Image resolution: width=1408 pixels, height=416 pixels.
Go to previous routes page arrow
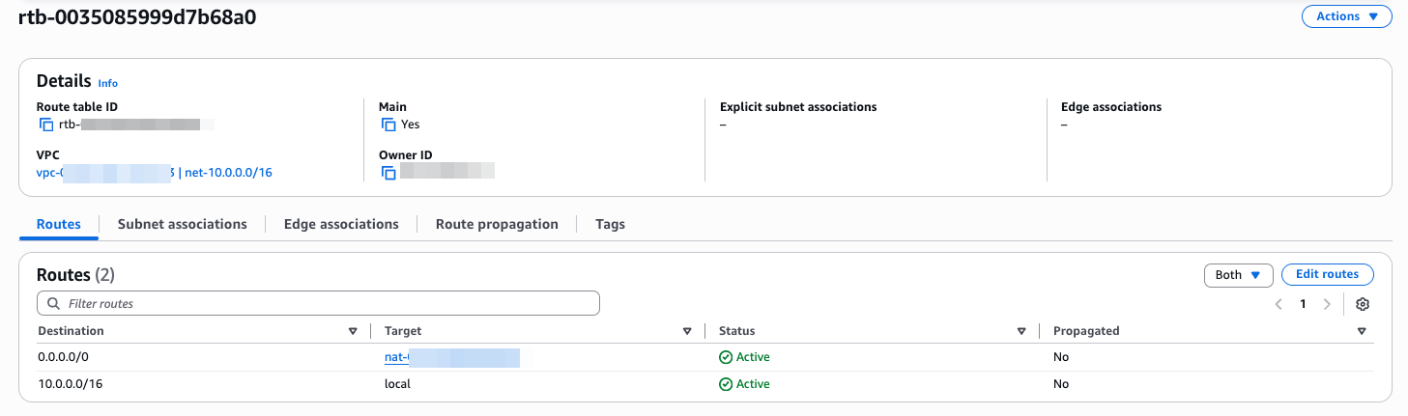click(1279, 304)
